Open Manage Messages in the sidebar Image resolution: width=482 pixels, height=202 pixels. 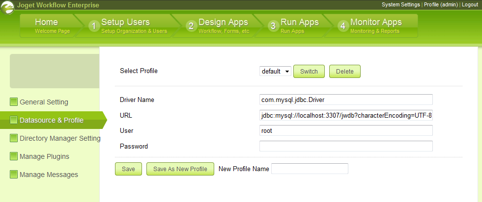[50, 175]
